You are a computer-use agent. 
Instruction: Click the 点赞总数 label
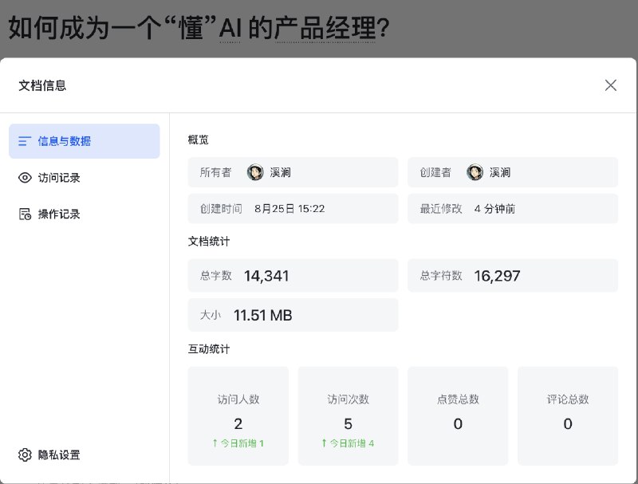tap(458, 399)
